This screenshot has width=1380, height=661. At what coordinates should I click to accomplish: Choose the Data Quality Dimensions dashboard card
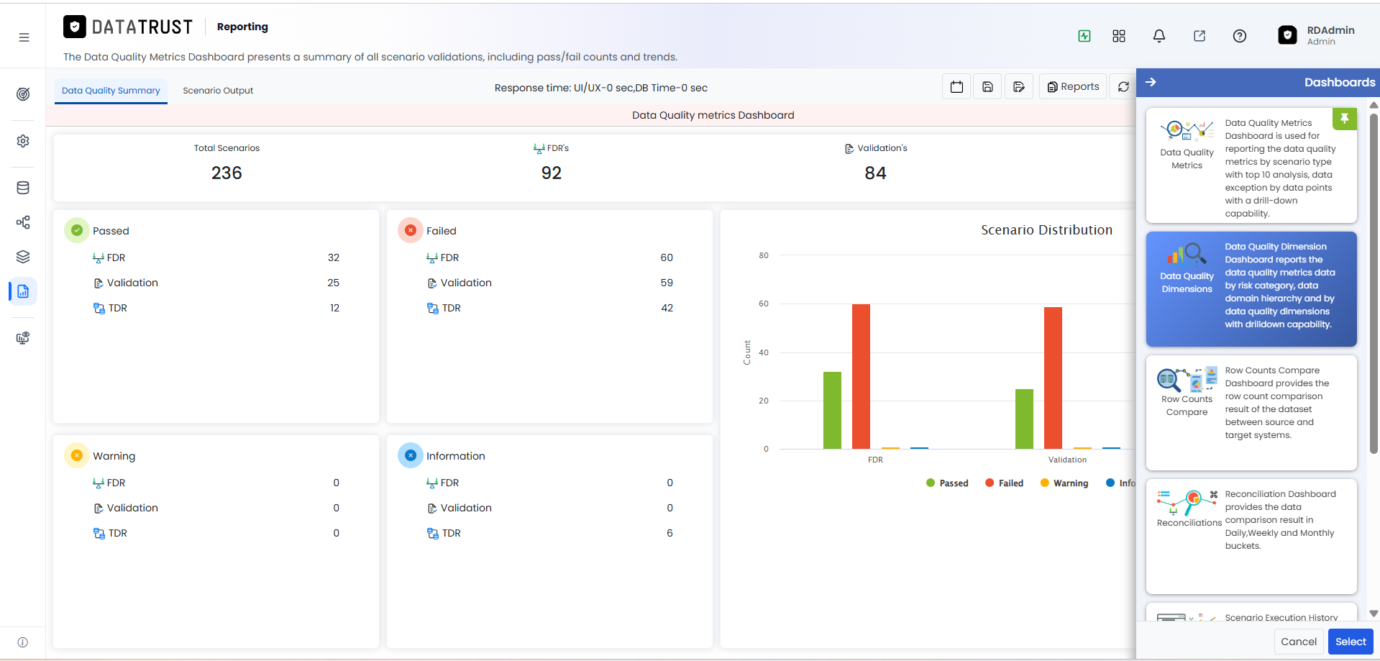point(1251,289)
